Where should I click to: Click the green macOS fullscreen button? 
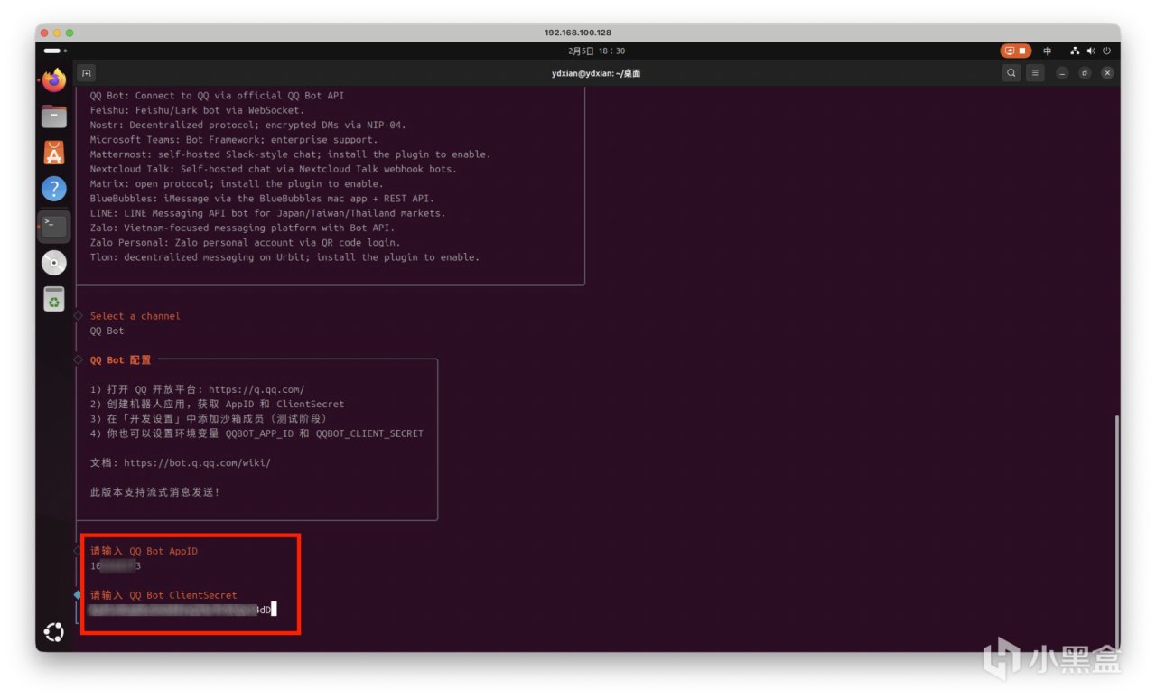pyautogui.click(x=70, y=33)
